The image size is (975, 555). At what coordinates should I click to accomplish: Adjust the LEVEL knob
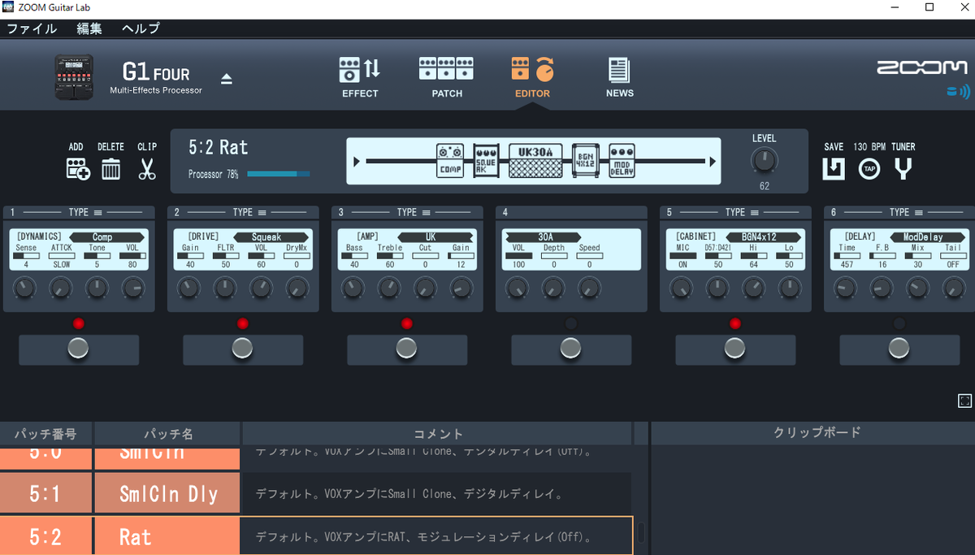(x=764, y=161)
